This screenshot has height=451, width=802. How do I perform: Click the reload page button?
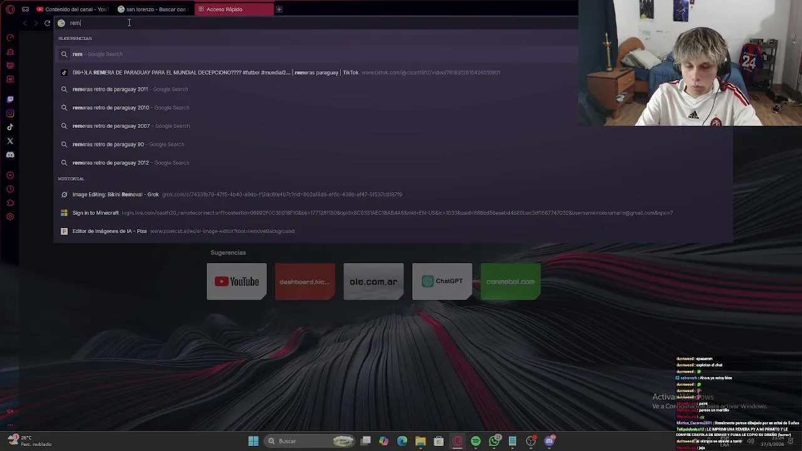(x=47, y=23)
